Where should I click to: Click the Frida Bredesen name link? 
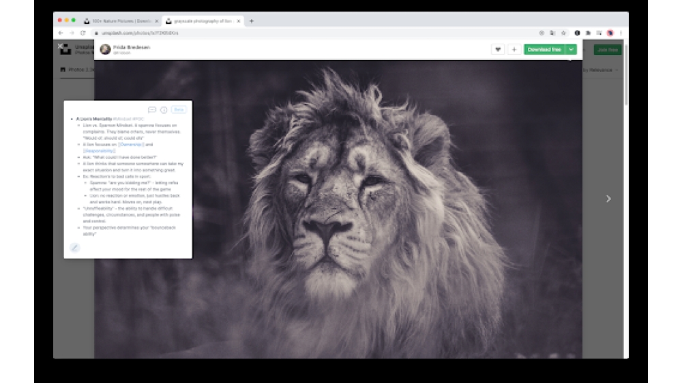point(132,47)
